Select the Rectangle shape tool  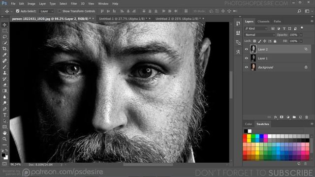click(x=4, y=127)
